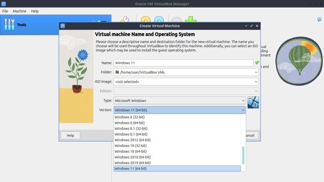Image resolution: width=324 pixels, height=182 pixels.
Task: Click the gray gear Settings toolbar icon
Action: click(176, 20)
